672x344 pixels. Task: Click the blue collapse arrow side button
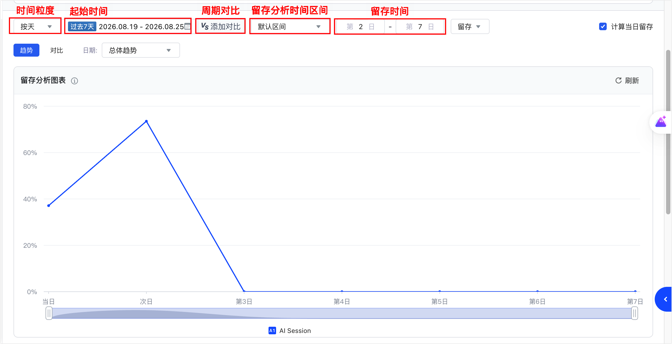[664, 299]
